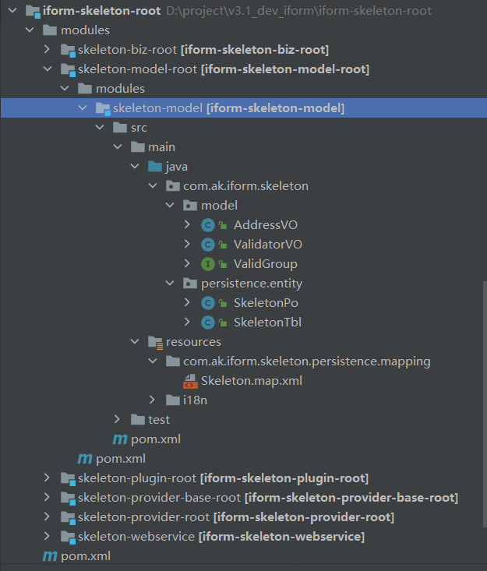Click the ValidGroup interface icon

tap(207, 264)
